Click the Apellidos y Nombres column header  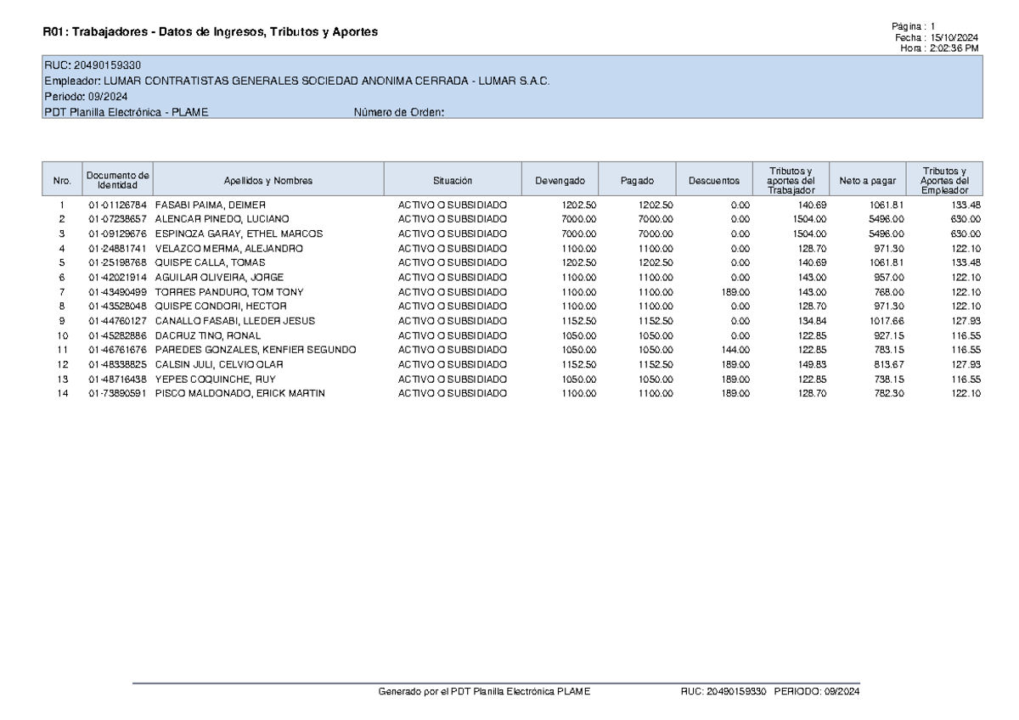coord(268,179)
